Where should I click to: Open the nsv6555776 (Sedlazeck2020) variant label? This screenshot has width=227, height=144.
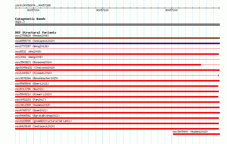[35, 41]
